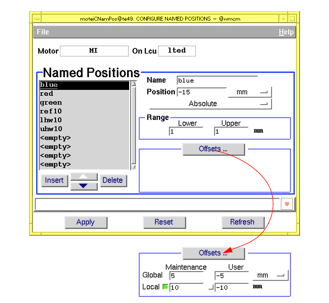Screen dimensions: 329x303
Task: Click Offsets button in expanded panel
Action: (x=214, y=253)
